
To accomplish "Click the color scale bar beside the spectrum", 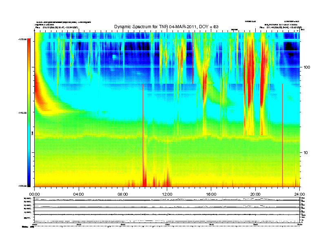I will (x=29, y=113).
